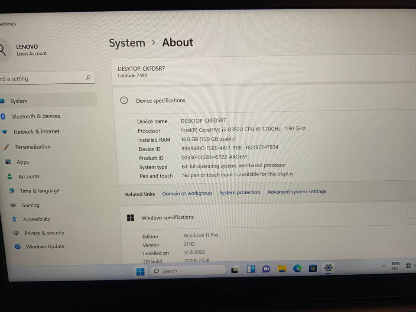
Task: Select the Product ID 00330-51320-45722-AAOEM
Action: [214, 157]
